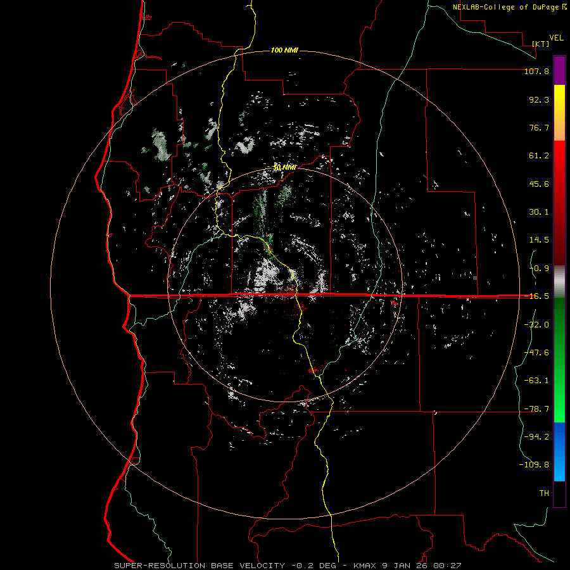
Task: Click the -47.6 velocity scale value
Action: click(536, 353)
